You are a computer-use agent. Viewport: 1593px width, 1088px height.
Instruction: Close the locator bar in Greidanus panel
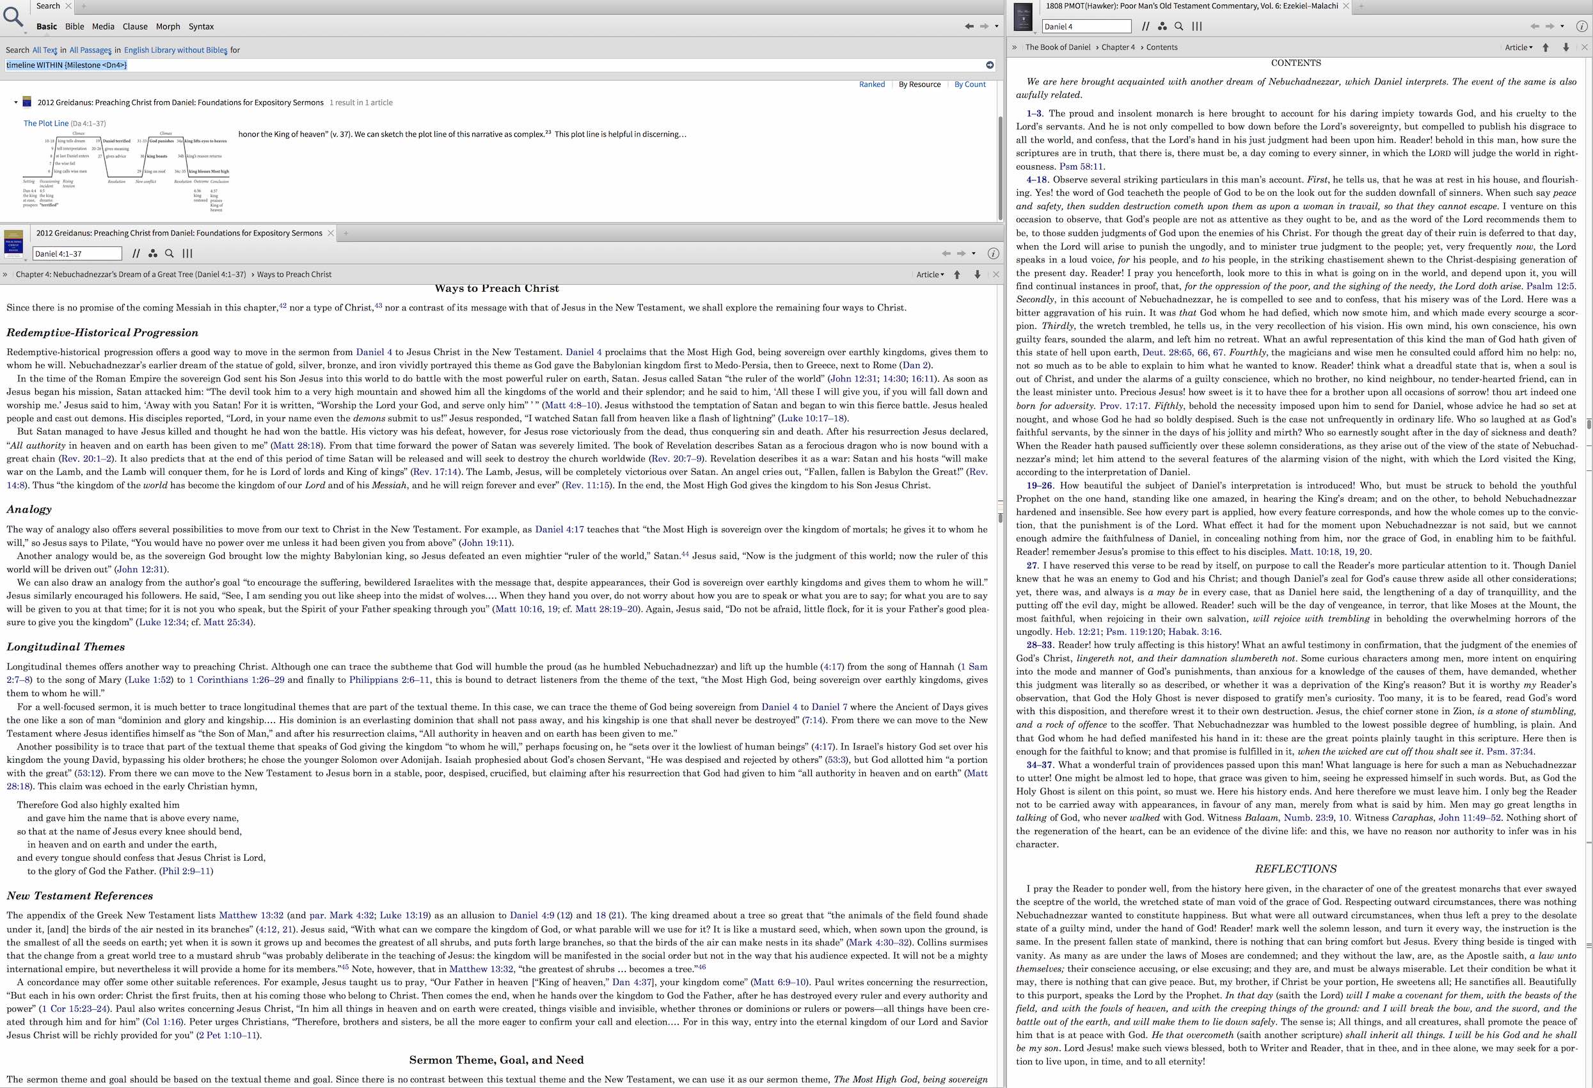coord(996,274)
